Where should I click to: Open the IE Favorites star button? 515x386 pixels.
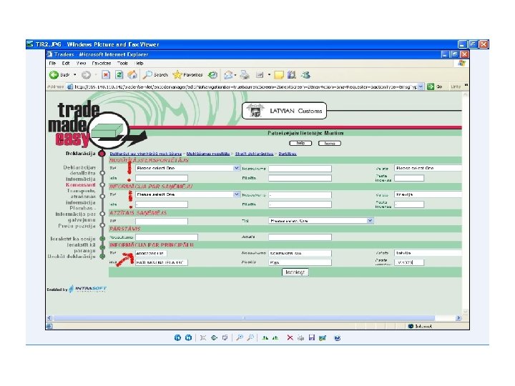pos(187,75)
